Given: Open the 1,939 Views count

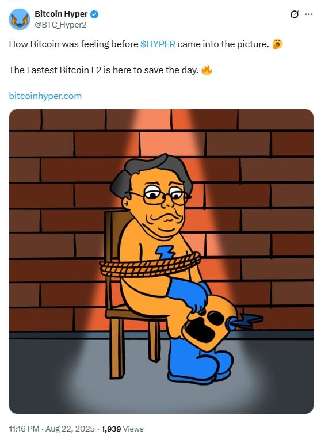Looking at the screenshot, I should (x=123, y=429).
